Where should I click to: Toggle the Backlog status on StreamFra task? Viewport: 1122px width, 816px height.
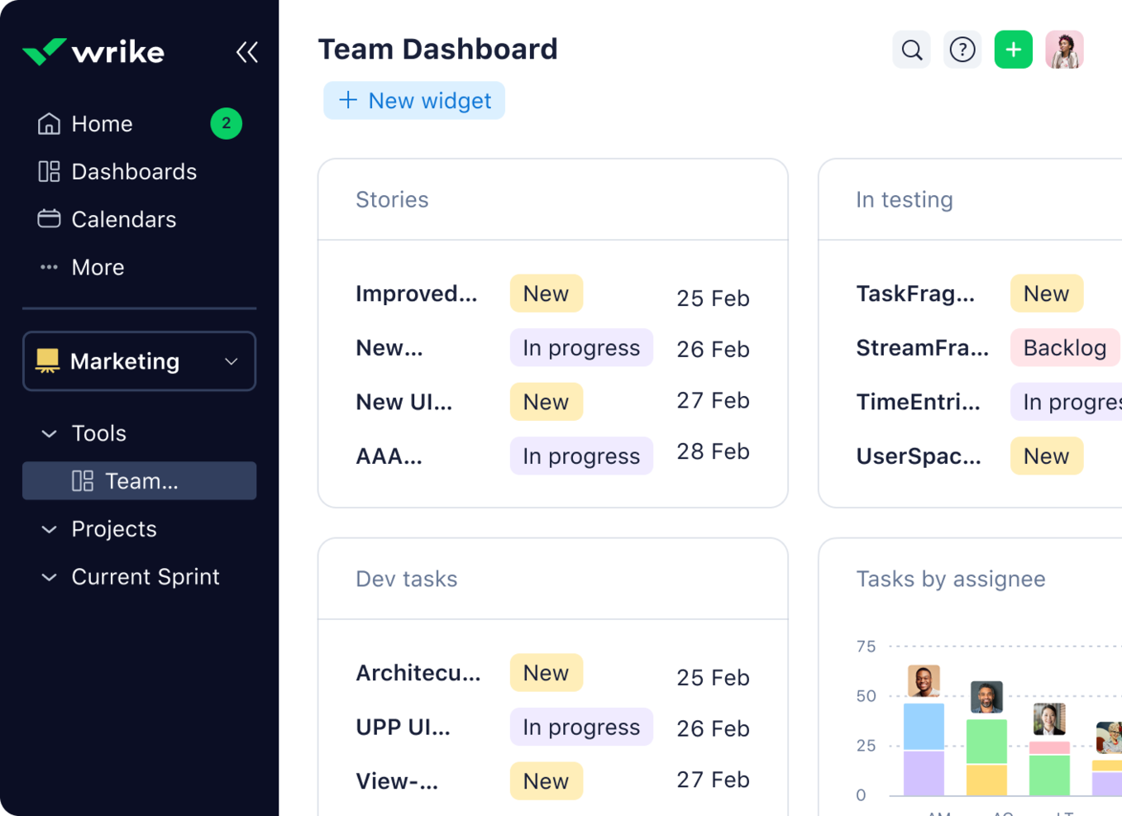(1065, 347)
